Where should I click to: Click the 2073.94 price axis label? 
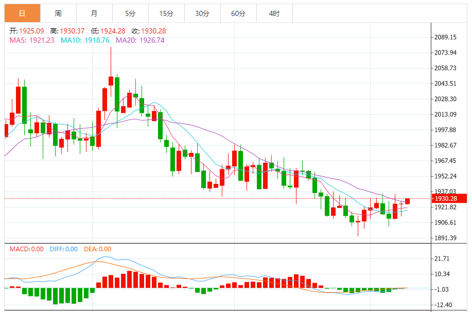[446, 53]
